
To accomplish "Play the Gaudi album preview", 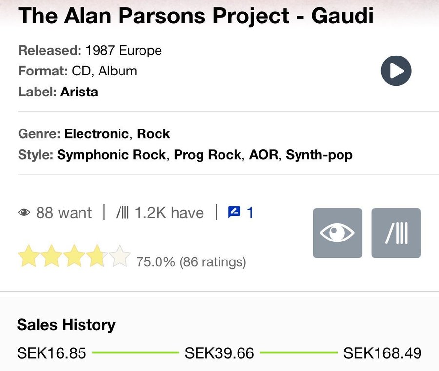I will [x=396, y=71].
